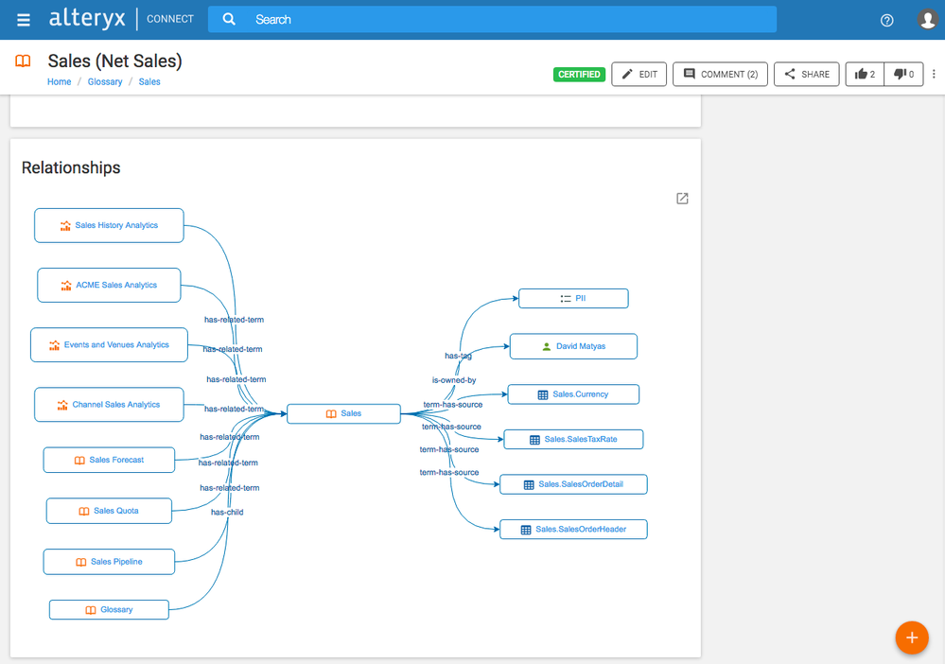Select Channel Sales Analytics node

tap(109, 404)
